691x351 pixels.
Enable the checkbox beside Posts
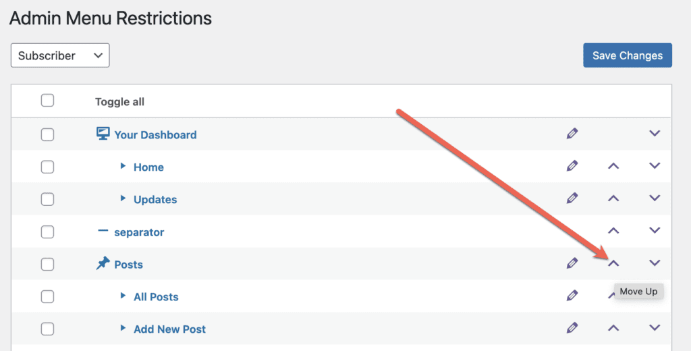pyautogui.click(x=47, y=265)
